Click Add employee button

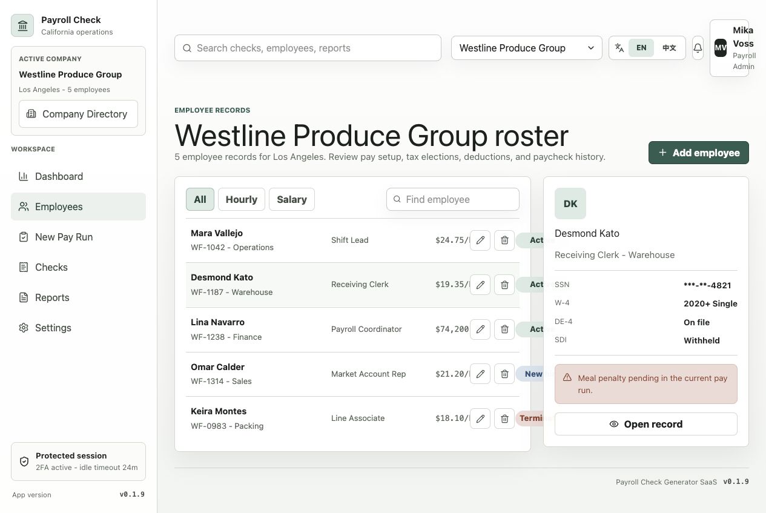point(699,153)
